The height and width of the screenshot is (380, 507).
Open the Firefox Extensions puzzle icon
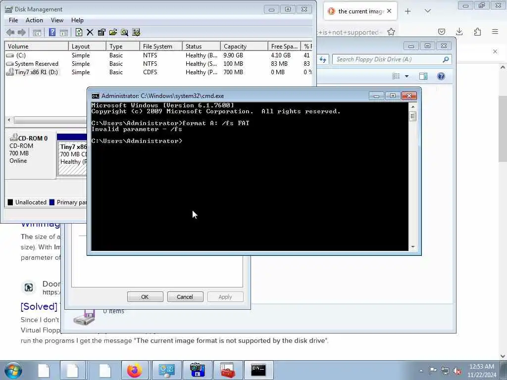[477, 32]
